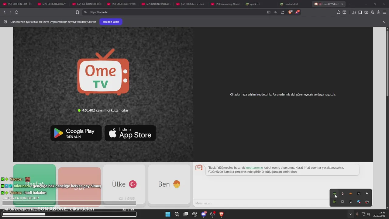Open the kurallarımızı rules link
Viewport: 389px width, 219px height.
[x=254, y=168]
